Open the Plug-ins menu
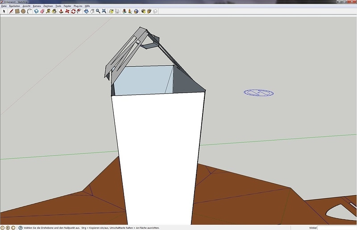Viewport: 357px width, 230px height. (x=78, y=6)
